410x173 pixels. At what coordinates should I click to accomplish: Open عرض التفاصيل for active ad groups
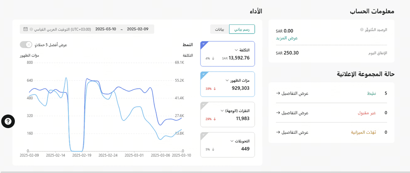[x=295, y=93]
